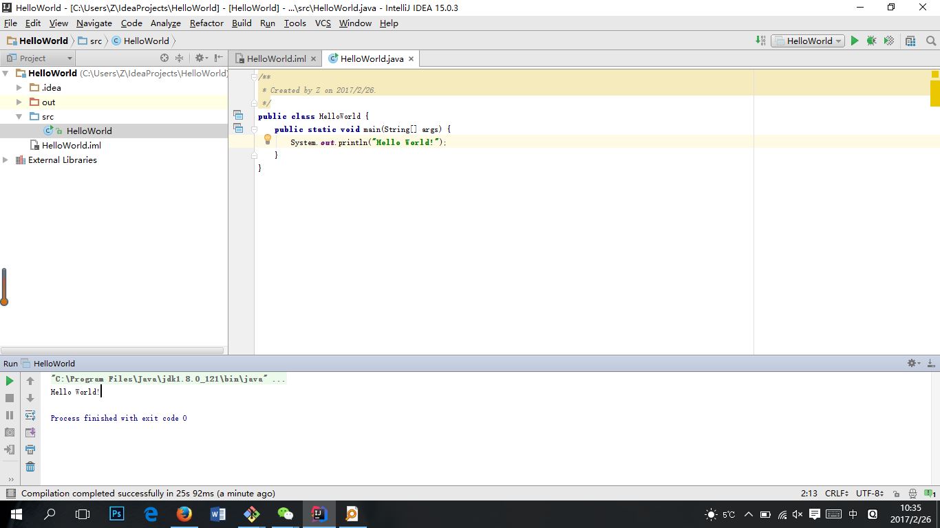Open the VCS menu
Viewport: 940px width, 528px height.
point(323,23)
